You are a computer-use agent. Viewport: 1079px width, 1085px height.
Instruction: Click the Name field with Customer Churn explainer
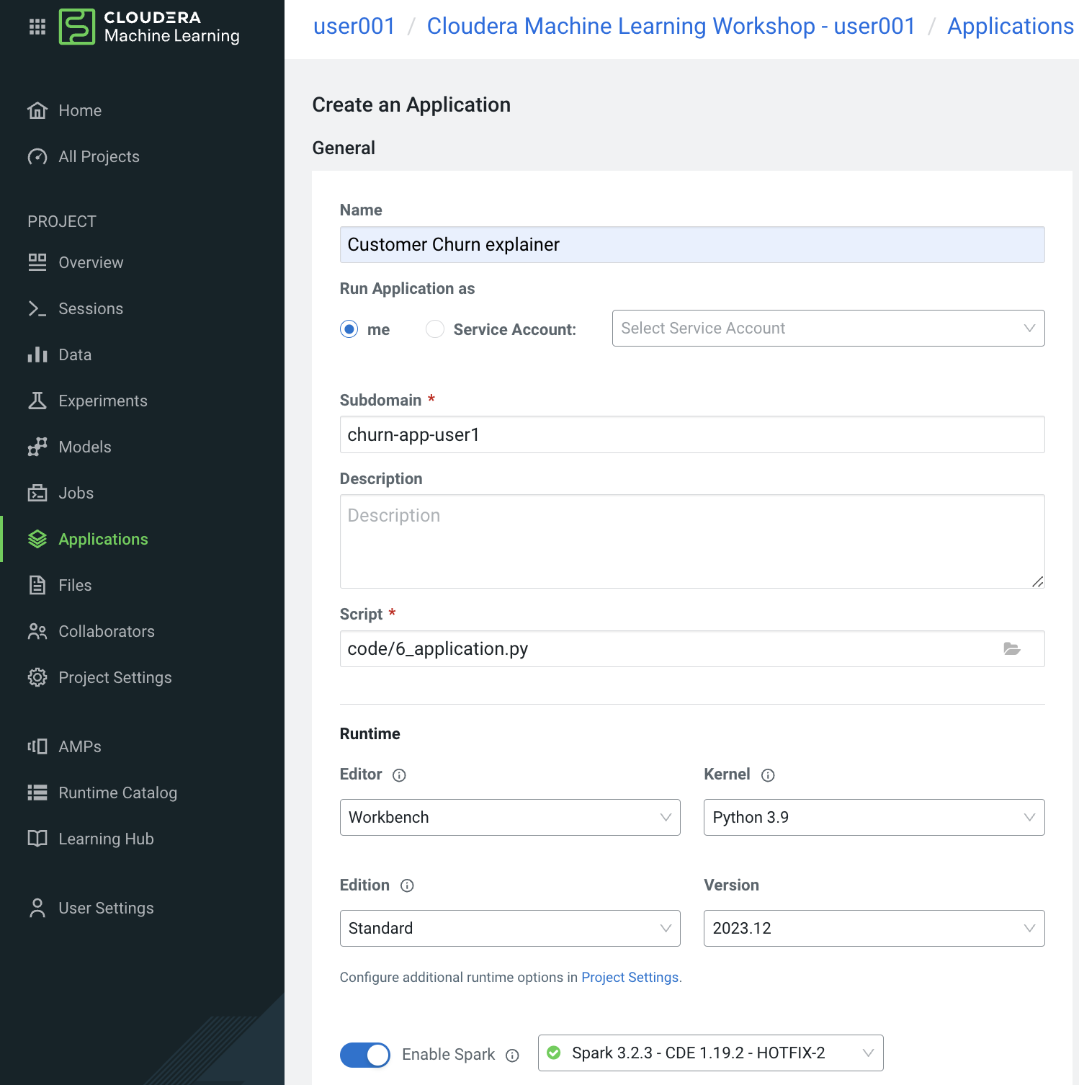coord(692,245)
